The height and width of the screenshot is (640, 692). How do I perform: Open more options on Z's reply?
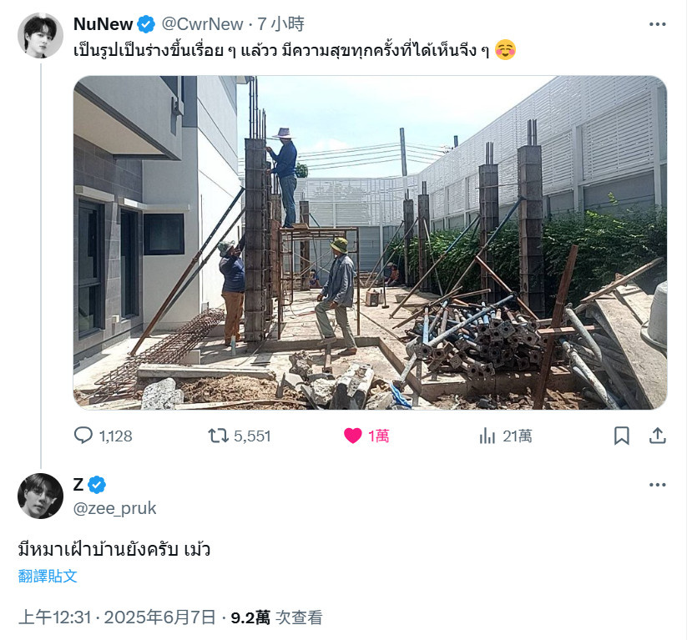click(x=658, y=485)
